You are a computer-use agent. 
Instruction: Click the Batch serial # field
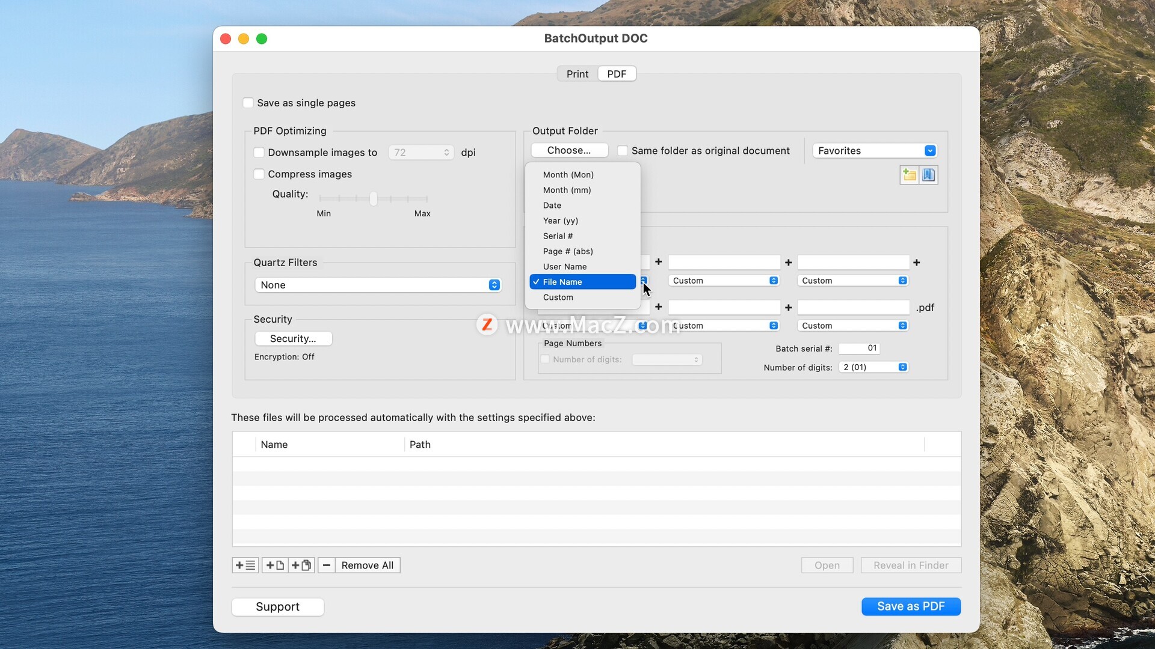point(859,349)
